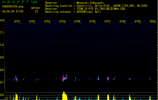Click the 1.1 kHz axis label
Viewport: 158px width, 100px height.
click(2, 32)
